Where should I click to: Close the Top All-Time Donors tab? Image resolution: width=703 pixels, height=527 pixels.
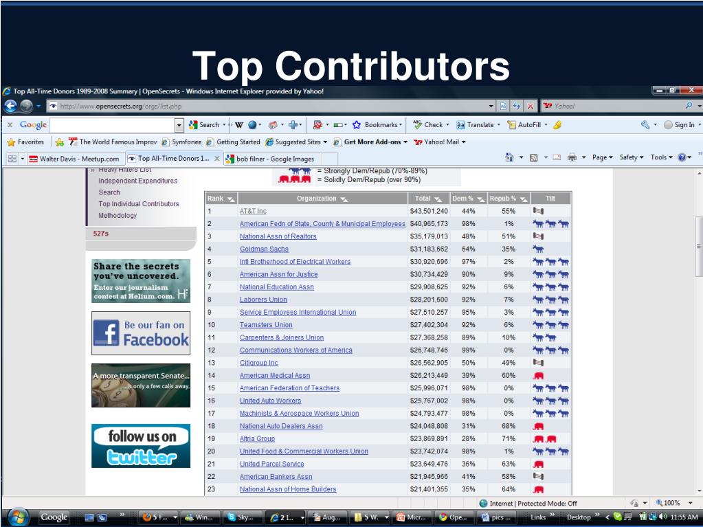click(x=217, y=158)
